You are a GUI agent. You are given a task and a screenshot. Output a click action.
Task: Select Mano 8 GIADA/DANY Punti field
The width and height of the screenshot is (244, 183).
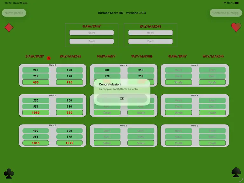click(179, 106)
